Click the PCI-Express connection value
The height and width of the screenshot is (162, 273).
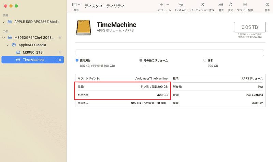[254, 95]
